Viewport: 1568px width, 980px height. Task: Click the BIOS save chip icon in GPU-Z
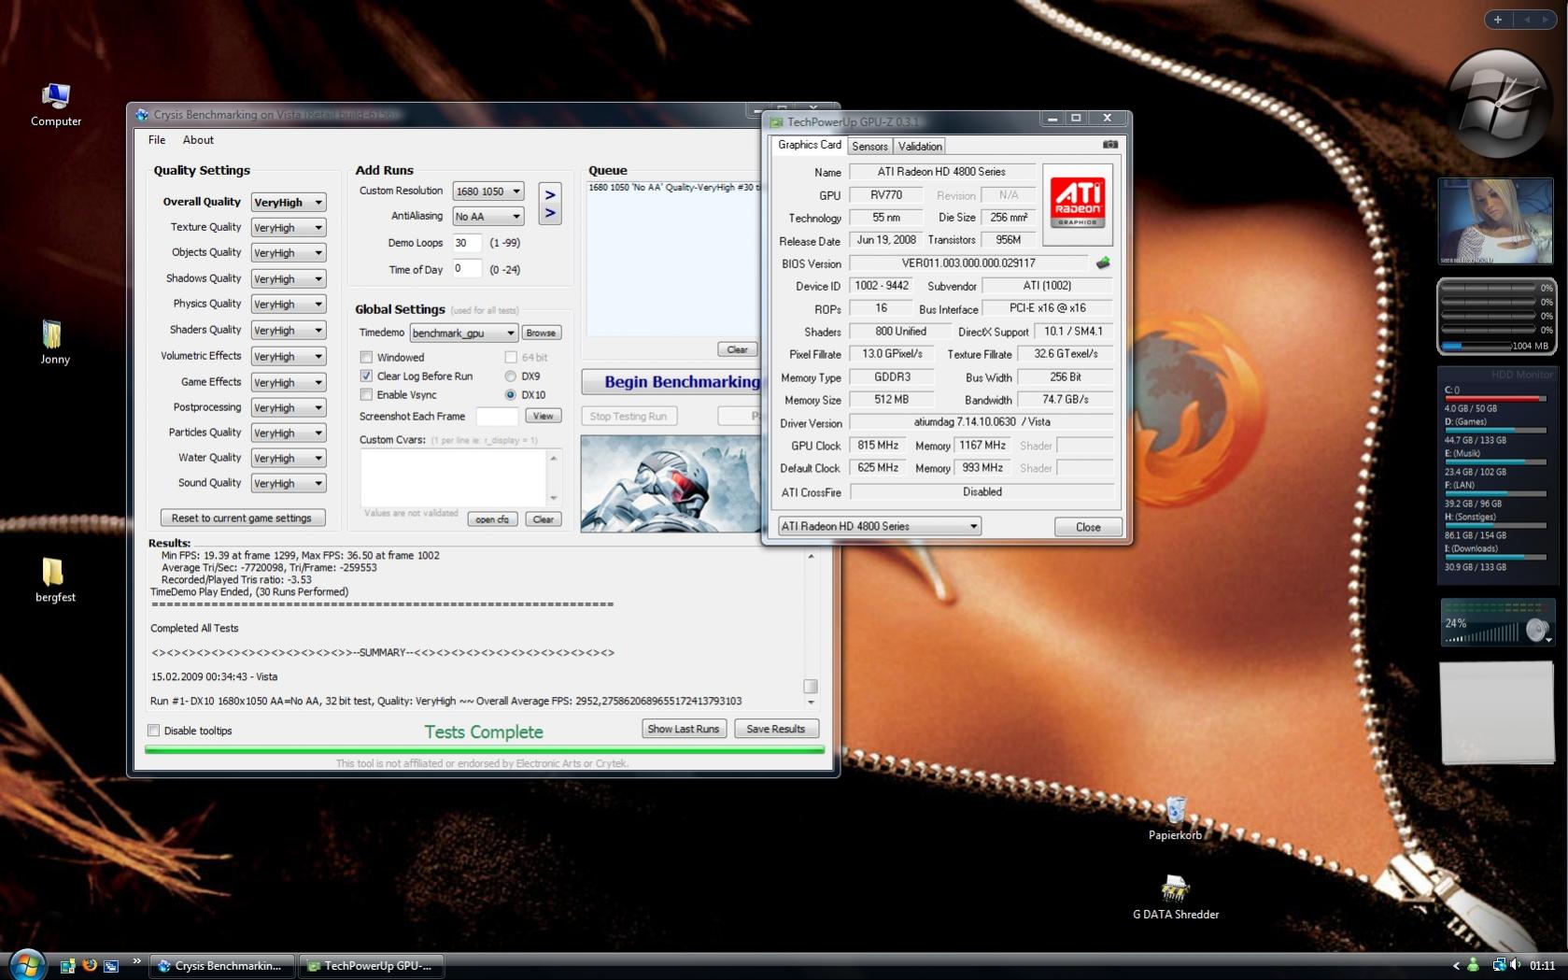coord(1103,263)
